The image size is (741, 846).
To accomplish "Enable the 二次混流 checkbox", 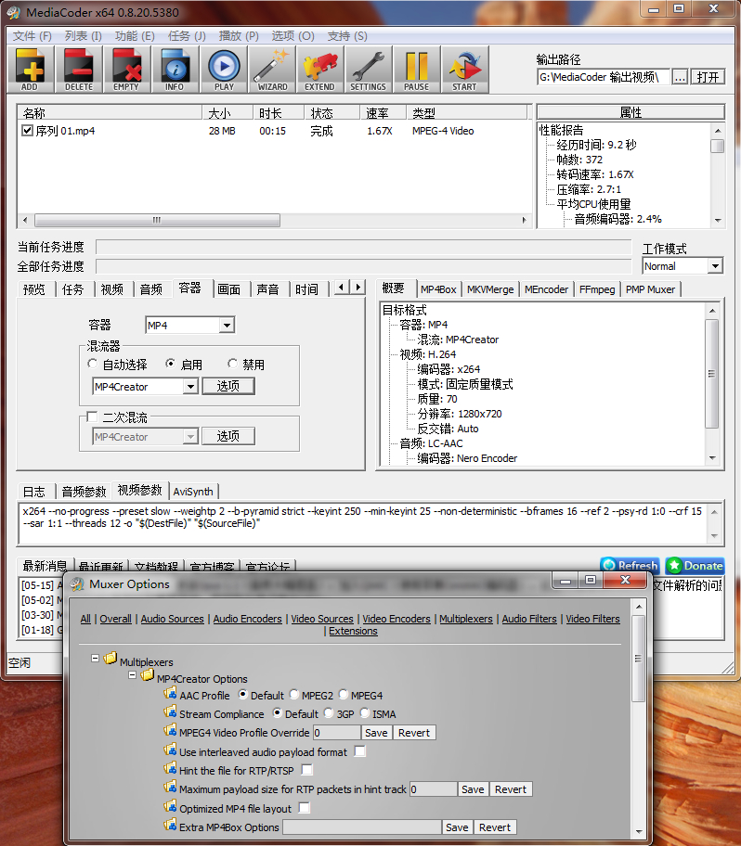I will coord(92,417).
